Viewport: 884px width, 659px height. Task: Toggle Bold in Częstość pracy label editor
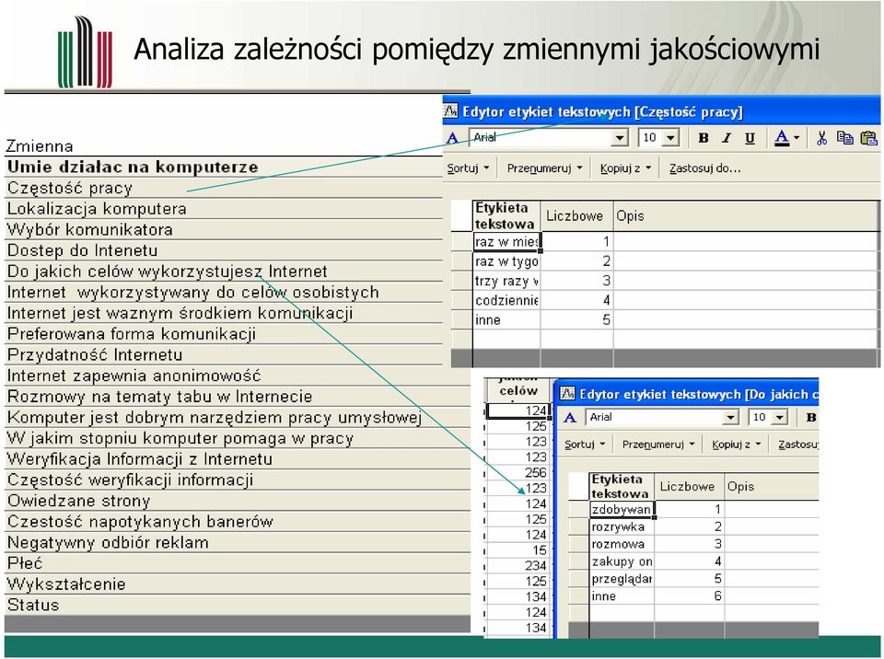click(x=703, y=137)
